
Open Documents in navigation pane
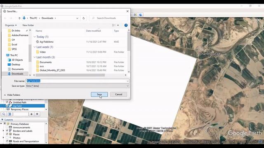coord(16,69)
